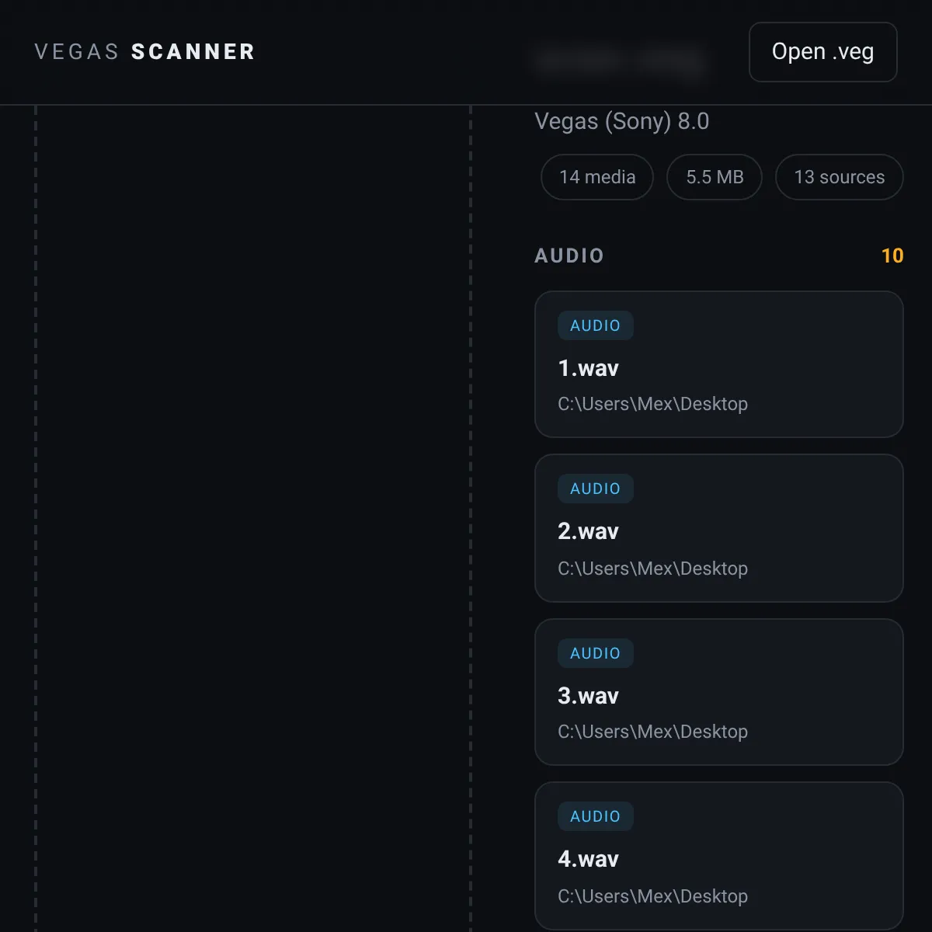Screen dimensions: 932x932
Task: Click the Open .veg button
Action: point(822,52)
